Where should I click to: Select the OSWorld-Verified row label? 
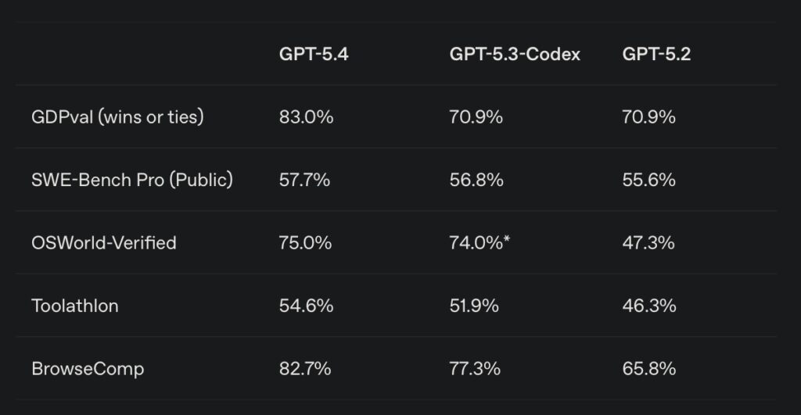tap(104, 243)
